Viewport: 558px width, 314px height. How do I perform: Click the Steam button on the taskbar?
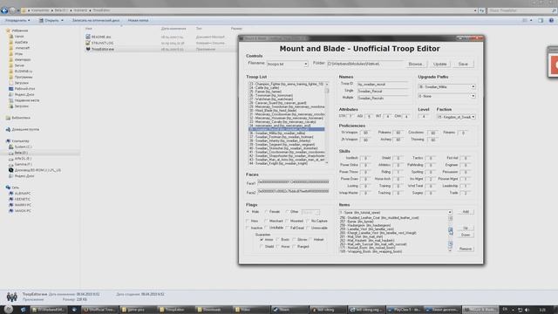click(289, 310)
